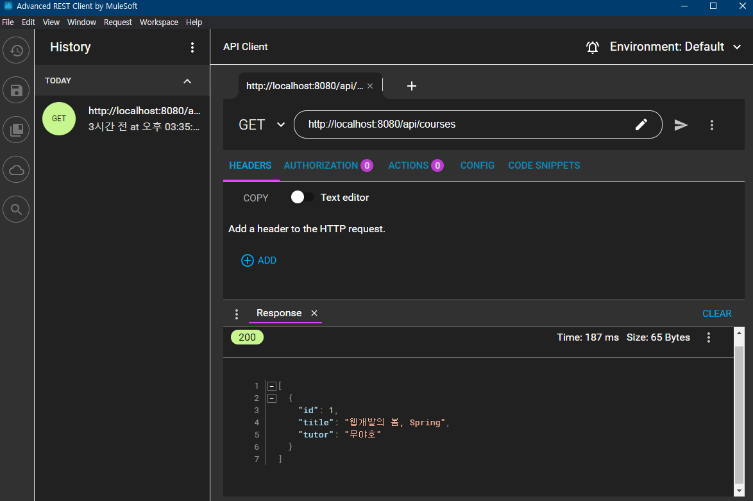Open the cloud API explorer sidebar icon
753x501 pixels.
(16, 169)
